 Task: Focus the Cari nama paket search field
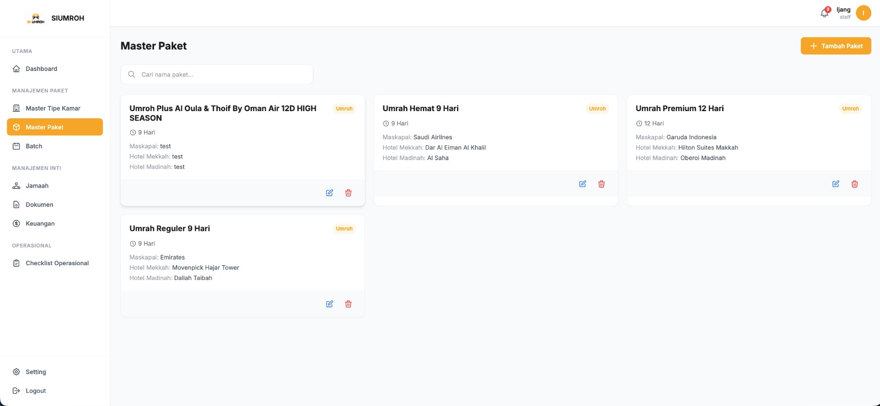tap(217, 74)
